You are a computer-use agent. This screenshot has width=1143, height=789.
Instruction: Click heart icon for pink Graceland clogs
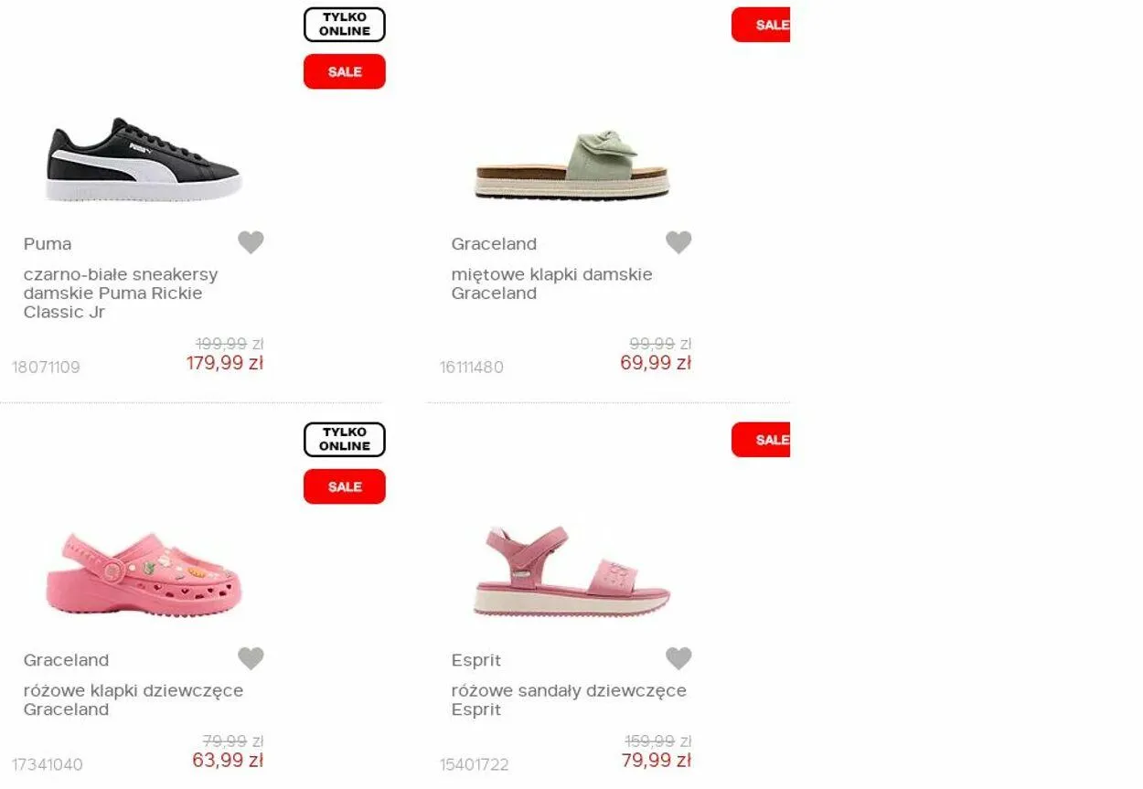(x=251, y=658)
